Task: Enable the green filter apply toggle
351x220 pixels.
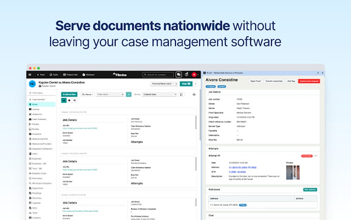Action: point(128,94)
